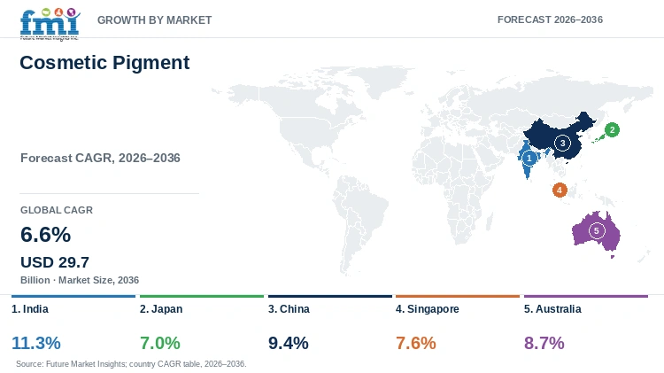Click Australia's 8.7% CAGR value
The width and height of the screenshot is (664, 373).
click(544, 343)
